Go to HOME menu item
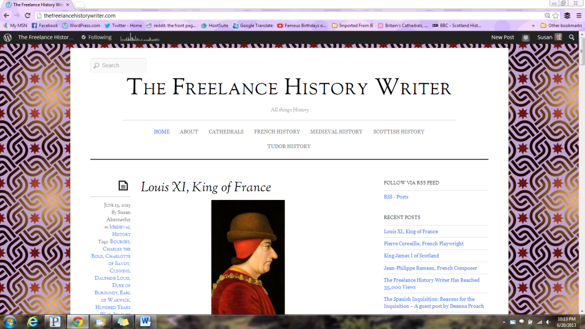585x329 pixels. click(162, 132)
